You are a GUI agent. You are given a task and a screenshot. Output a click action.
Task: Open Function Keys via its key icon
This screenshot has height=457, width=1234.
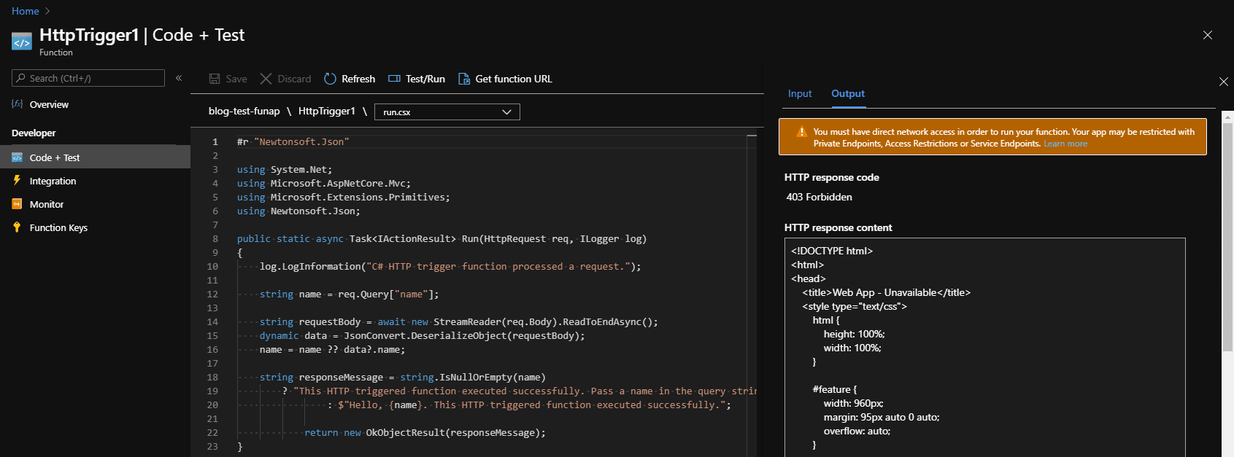pyautogui.click(x=17, y=227)
